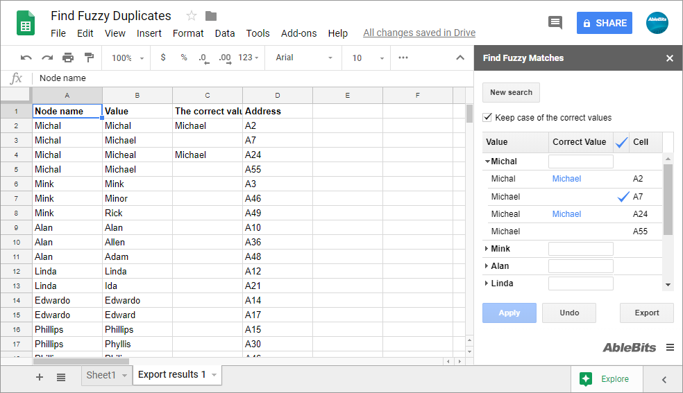Toggle the check mark for Michael A7
Viewport: 683px width, 393px height.
click(x=623, y=197)
